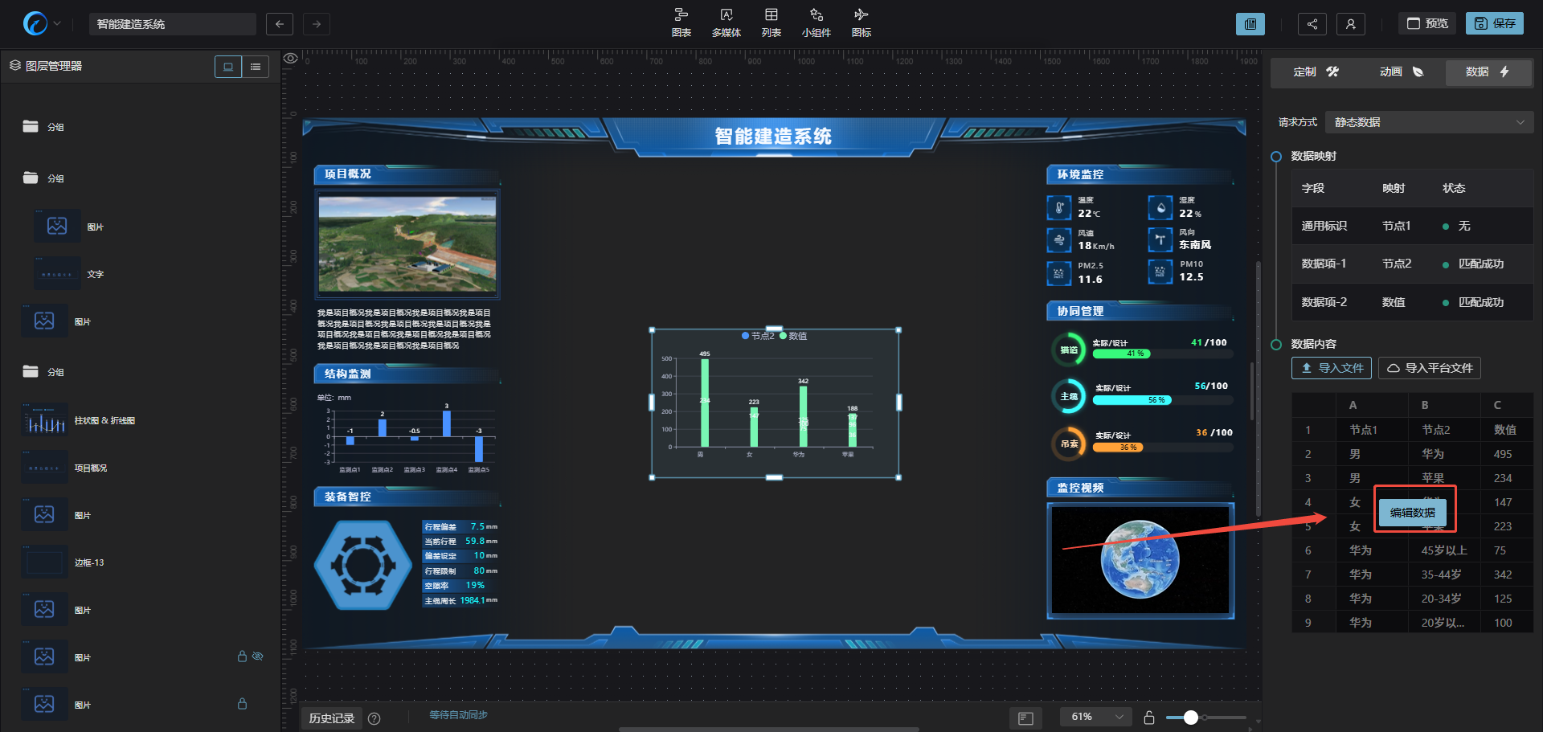Click the 导入文件 button
This screenshot has height=732, width=1543.
[x=1332, y=368]
